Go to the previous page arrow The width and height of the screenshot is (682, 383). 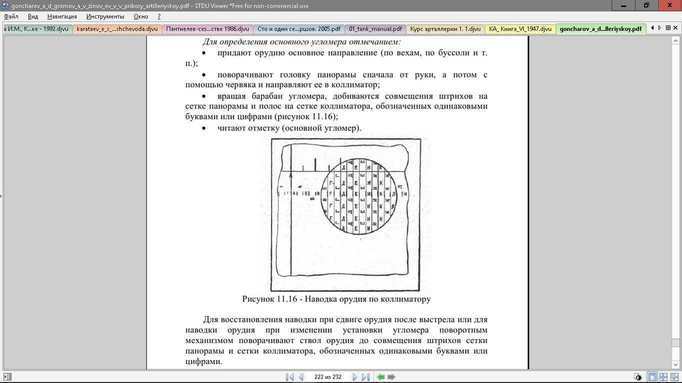(x=301, y=377)
